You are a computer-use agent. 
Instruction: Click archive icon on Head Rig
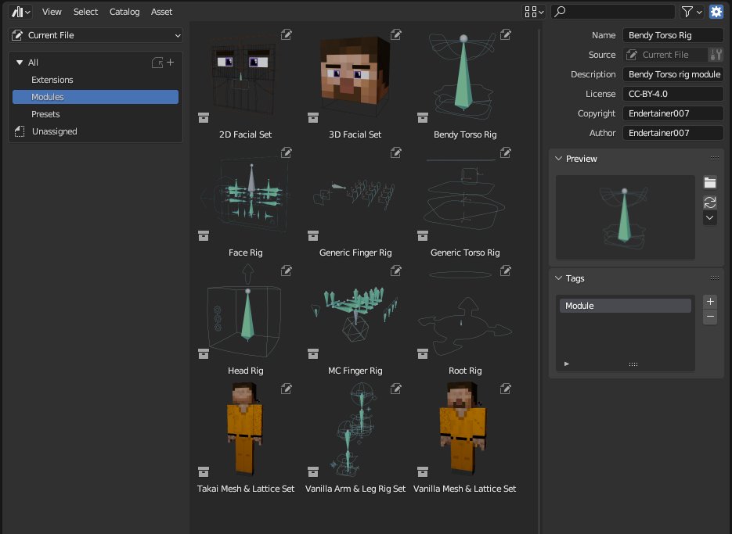(x=204, y=354)
